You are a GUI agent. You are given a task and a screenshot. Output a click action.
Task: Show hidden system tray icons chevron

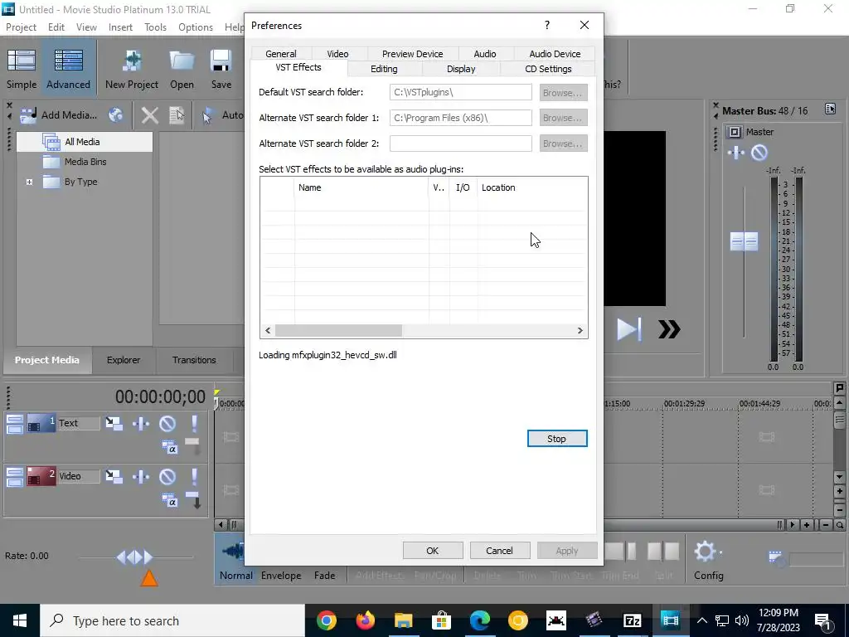(x=701, y=620)
